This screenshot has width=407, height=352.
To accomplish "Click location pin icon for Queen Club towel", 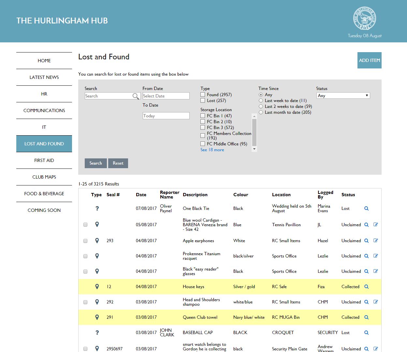I will pos(97,317).
